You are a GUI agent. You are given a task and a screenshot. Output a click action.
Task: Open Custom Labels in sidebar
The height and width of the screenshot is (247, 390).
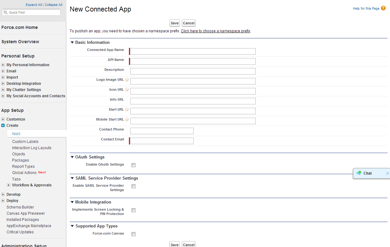pos(25,142)
